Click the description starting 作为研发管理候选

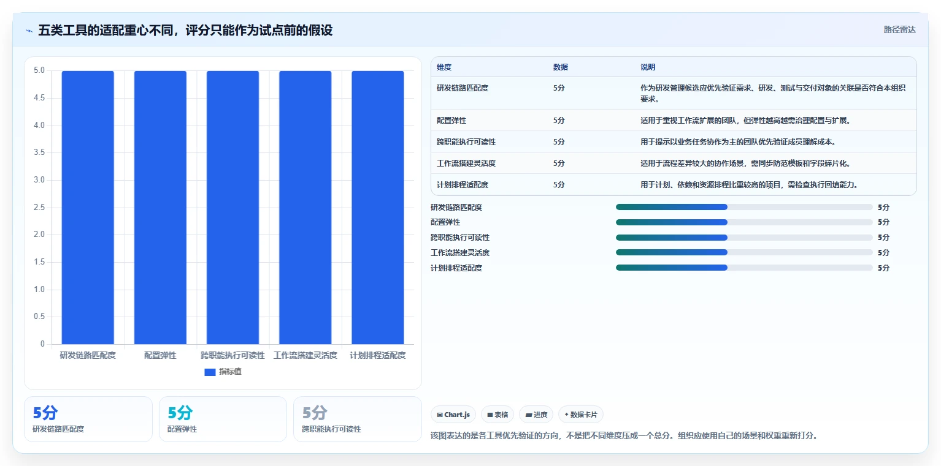coord(773,93)
